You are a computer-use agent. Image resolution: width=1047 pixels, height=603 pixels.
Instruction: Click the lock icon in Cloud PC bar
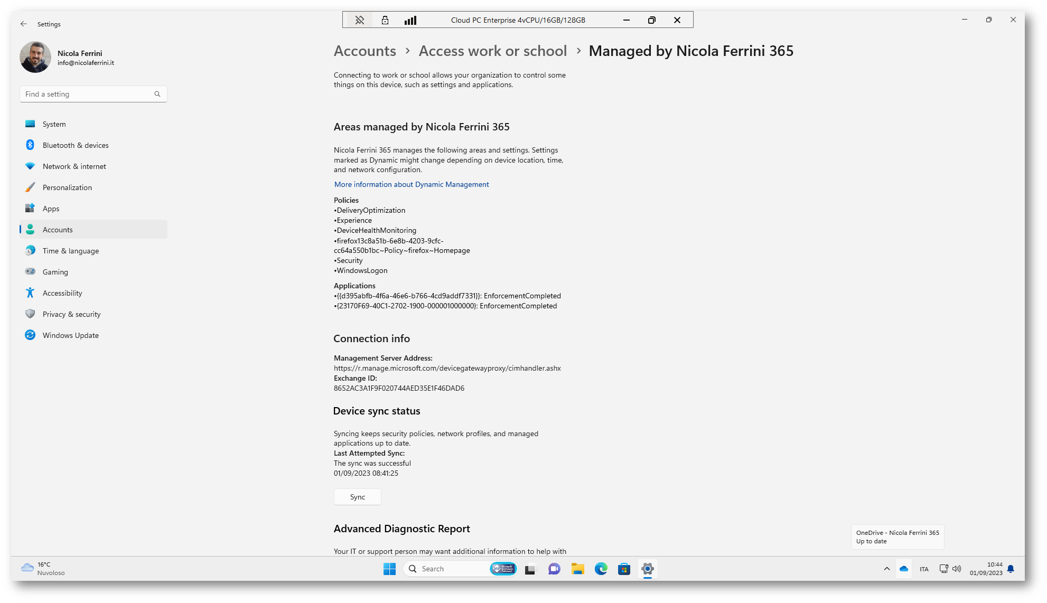pyautogui.click(x=385, y=20)
